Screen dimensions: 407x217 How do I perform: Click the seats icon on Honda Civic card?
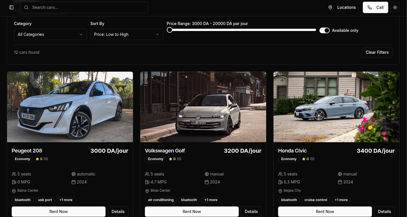pyautogui.click(x=280, y=174)
